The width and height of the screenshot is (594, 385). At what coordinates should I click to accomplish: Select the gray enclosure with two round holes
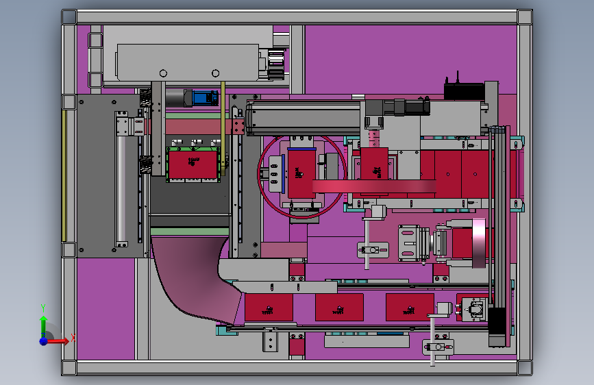(188, 62)
